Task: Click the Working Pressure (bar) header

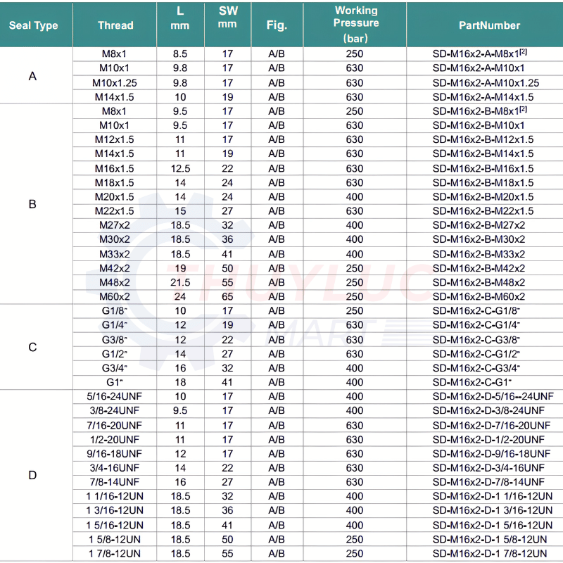Action: (356, 25)
